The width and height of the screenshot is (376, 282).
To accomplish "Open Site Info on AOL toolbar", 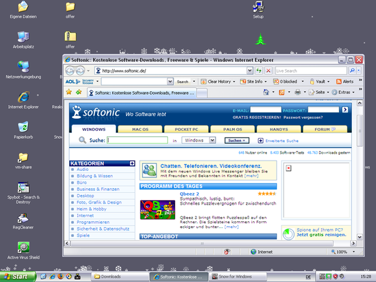I will click(x=253, y=81).
